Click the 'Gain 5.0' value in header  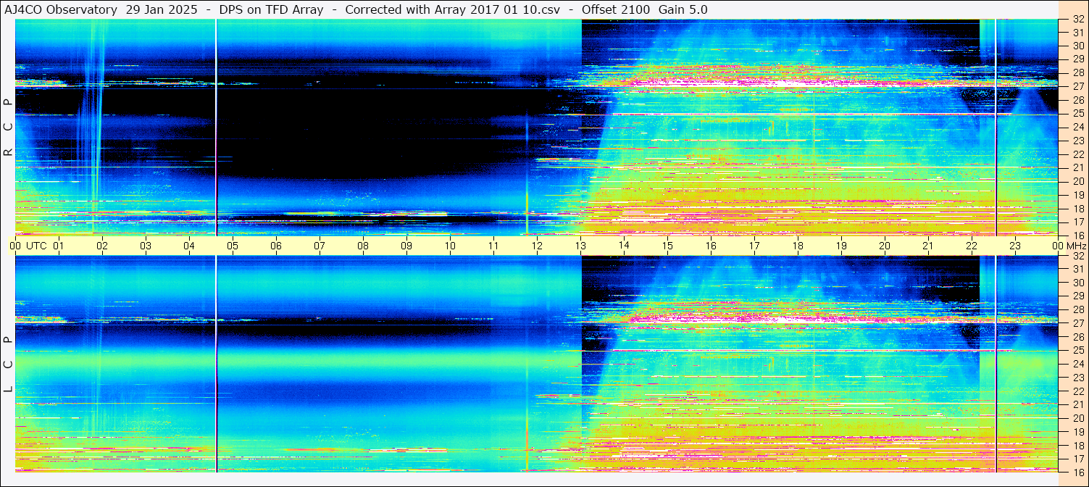tap(683, 9)
